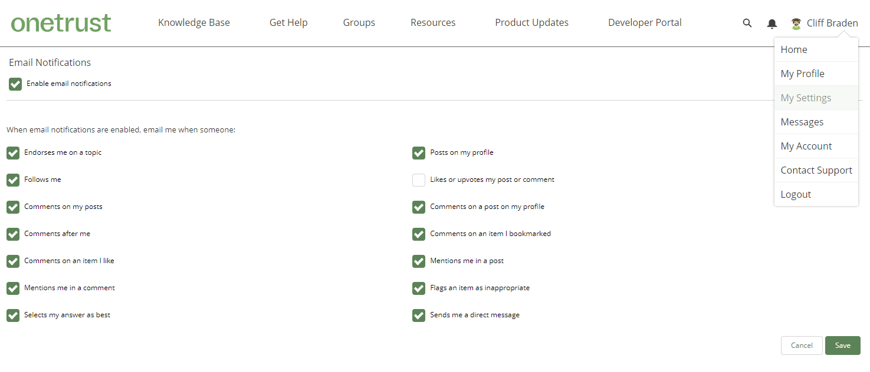Enable Likes or upvotes my post checkbox

pos(419,180)
